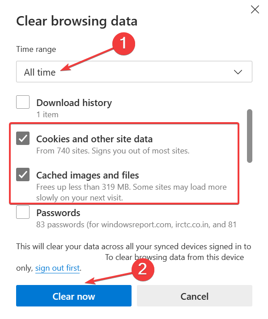268x319 pixels.
Task: Close the Clear browsing data dialog
Action: [255, 9]
